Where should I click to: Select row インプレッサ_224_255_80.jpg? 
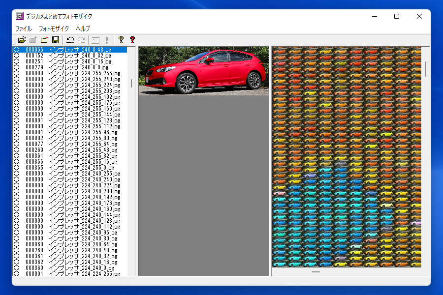click(70, 138)
